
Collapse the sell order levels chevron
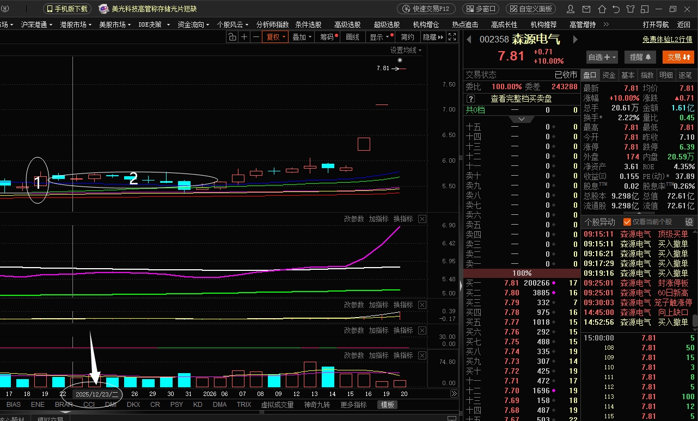[522, 119]
